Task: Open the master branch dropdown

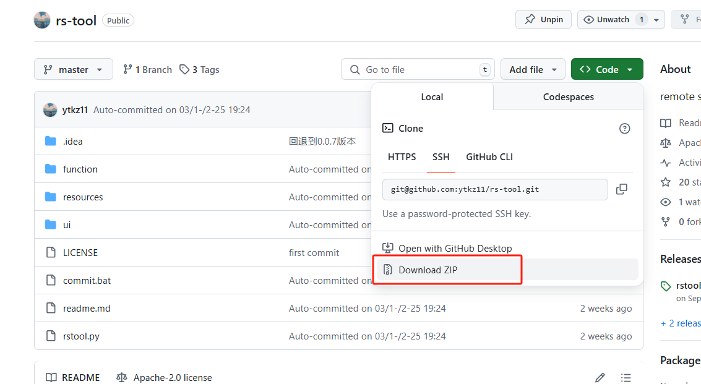Action: coord(74,69)
